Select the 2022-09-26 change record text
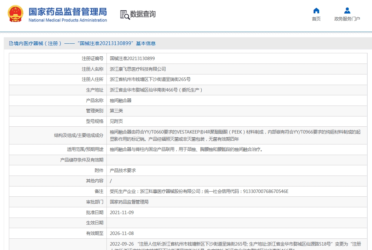The height and width of the screenshot is (250, 372). pyautogui.click(x=235, y=246)
